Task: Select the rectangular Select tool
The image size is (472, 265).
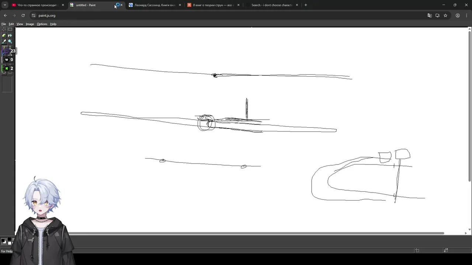Action: pos(10,29)
